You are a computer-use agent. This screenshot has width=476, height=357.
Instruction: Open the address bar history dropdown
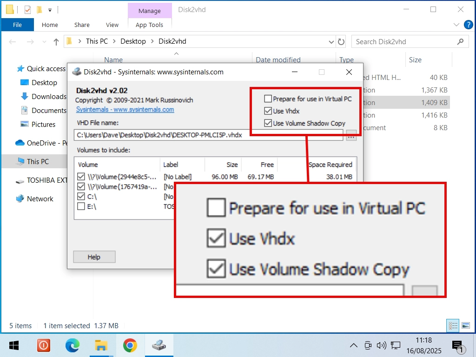pyautogui.click(x=331, y=42)
